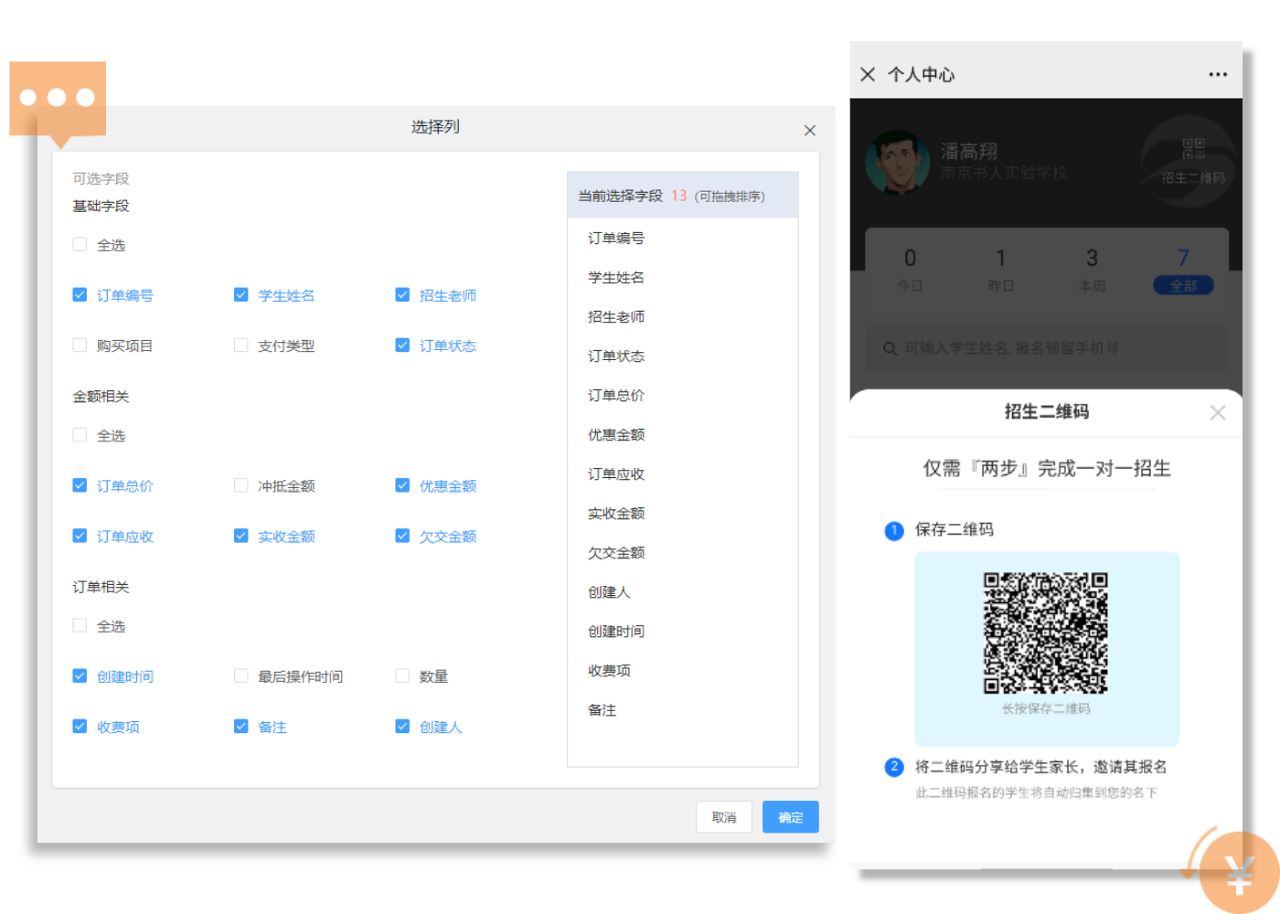Switch to the 今日 count tab

pos(910,270)
